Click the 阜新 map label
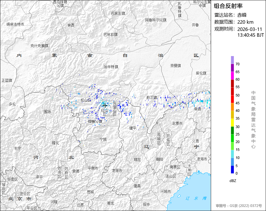The width and height of the screenshot is (266, 211). [x=198, y=109]
